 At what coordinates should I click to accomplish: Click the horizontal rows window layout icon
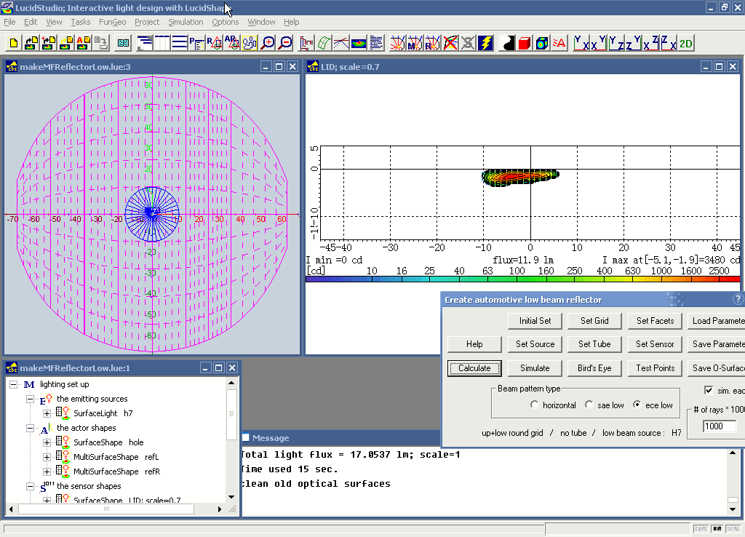179,43
